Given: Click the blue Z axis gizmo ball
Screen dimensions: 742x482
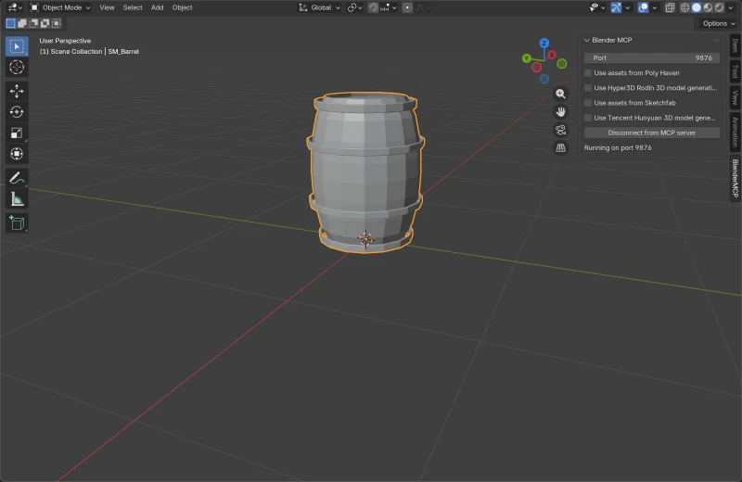Looking at the screenshot, I should 544,43.
